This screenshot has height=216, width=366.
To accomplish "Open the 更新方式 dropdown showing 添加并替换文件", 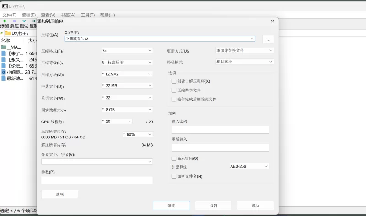I will pyautogui.click(x=245, y=50).
